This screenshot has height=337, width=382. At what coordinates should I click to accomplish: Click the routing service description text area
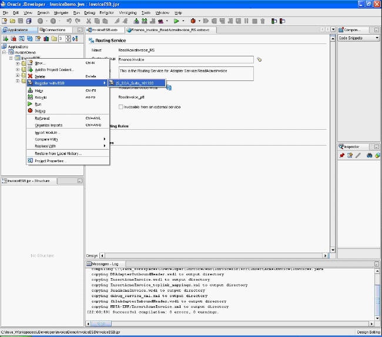click(186, 73)
